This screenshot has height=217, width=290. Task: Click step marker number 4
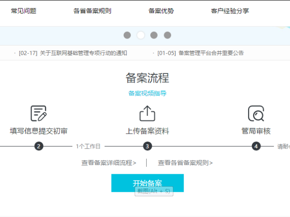pyautogui.click(x=256, y=146)
